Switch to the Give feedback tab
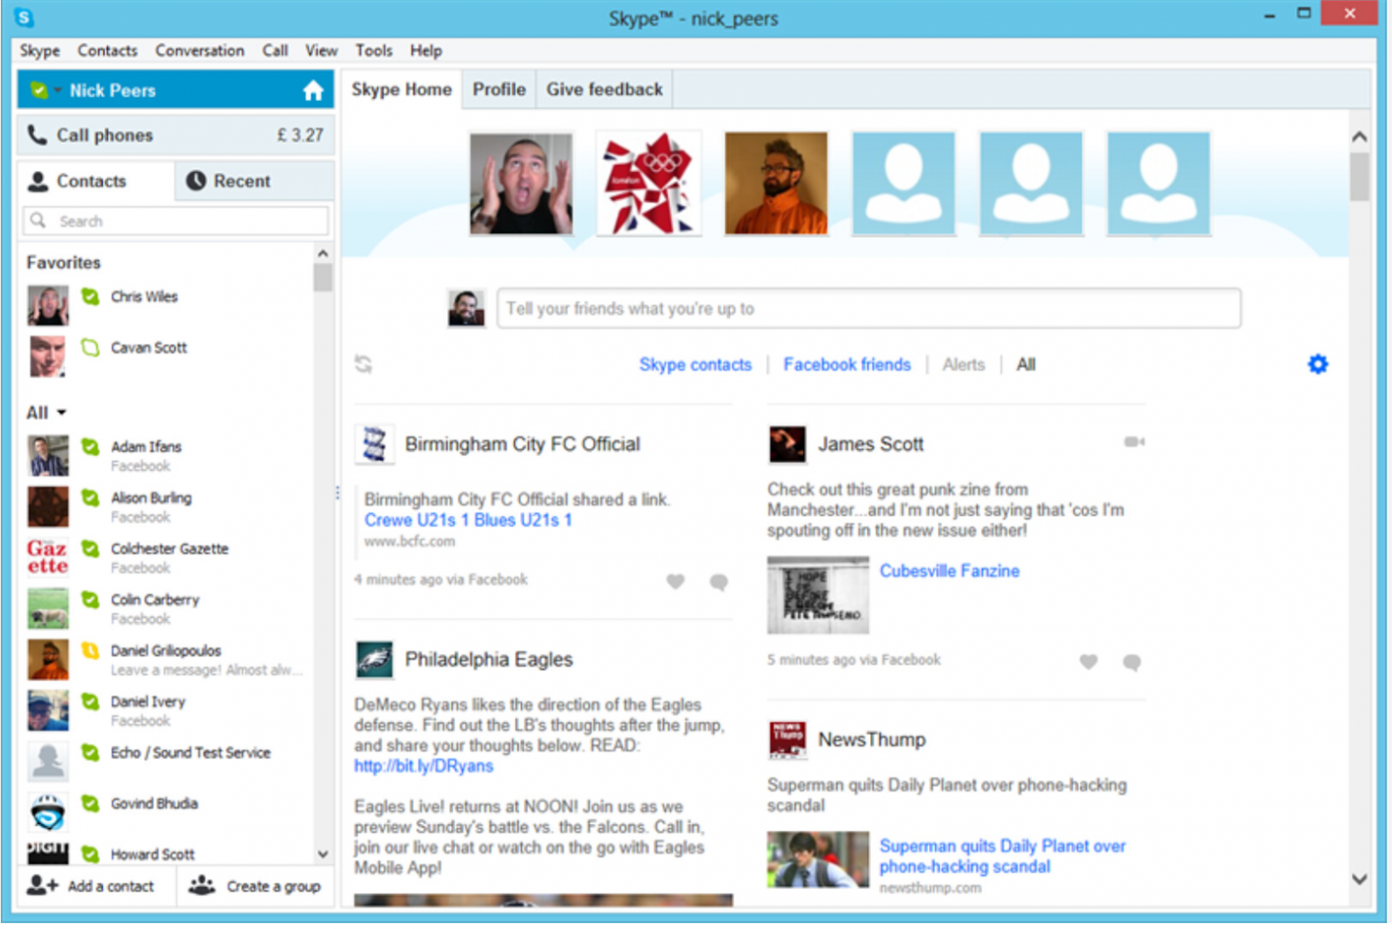This screenshot has width=1392, height=929. (x=604, y=89)
